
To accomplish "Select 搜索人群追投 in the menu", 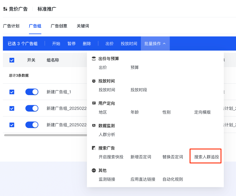I will tap(205, 156).
